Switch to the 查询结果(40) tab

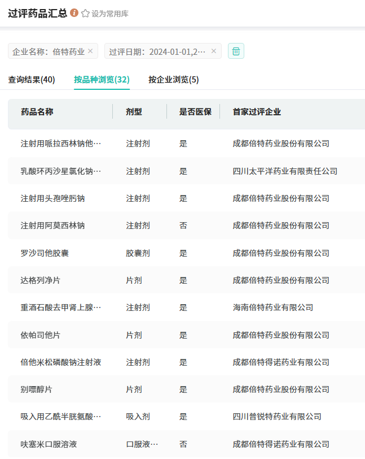[32, 80]
